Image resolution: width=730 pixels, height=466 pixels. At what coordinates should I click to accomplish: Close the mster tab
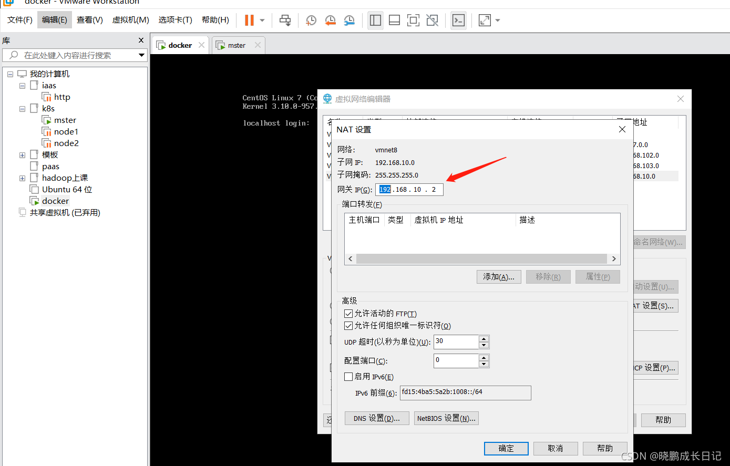click(258, 45)
